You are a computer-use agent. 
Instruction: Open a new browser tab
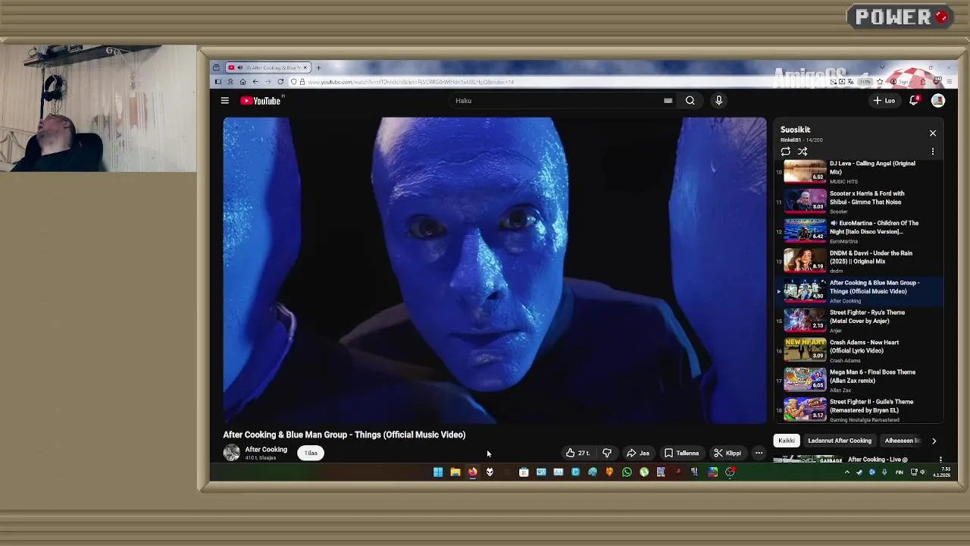318,67
